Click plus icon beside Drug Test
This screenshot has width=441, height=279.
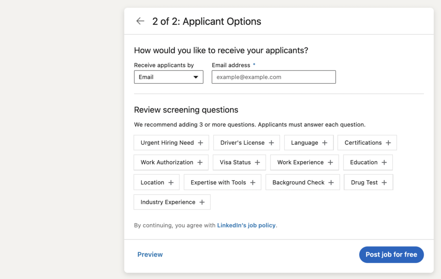click(x=384, y=182)
